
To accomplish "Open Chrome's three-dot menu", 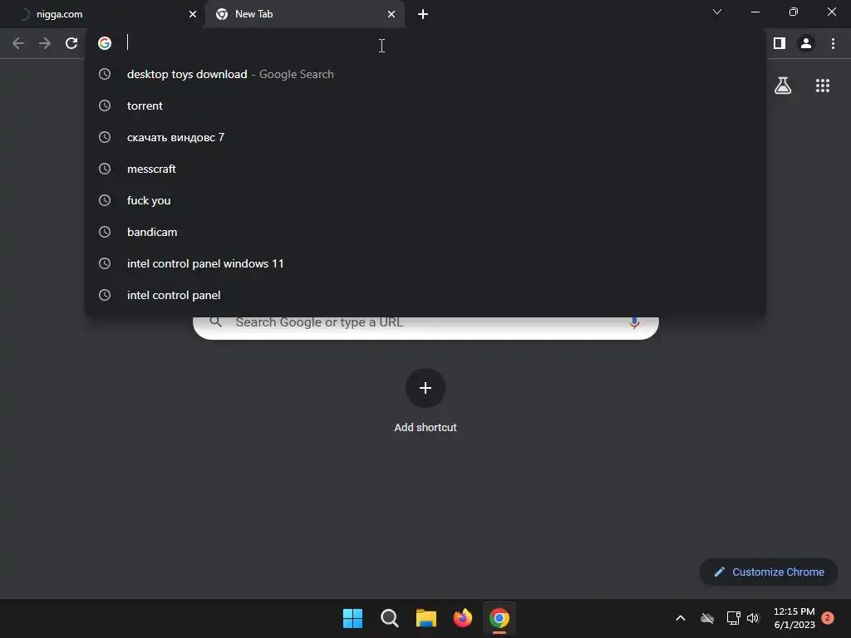I will [833, 43].
